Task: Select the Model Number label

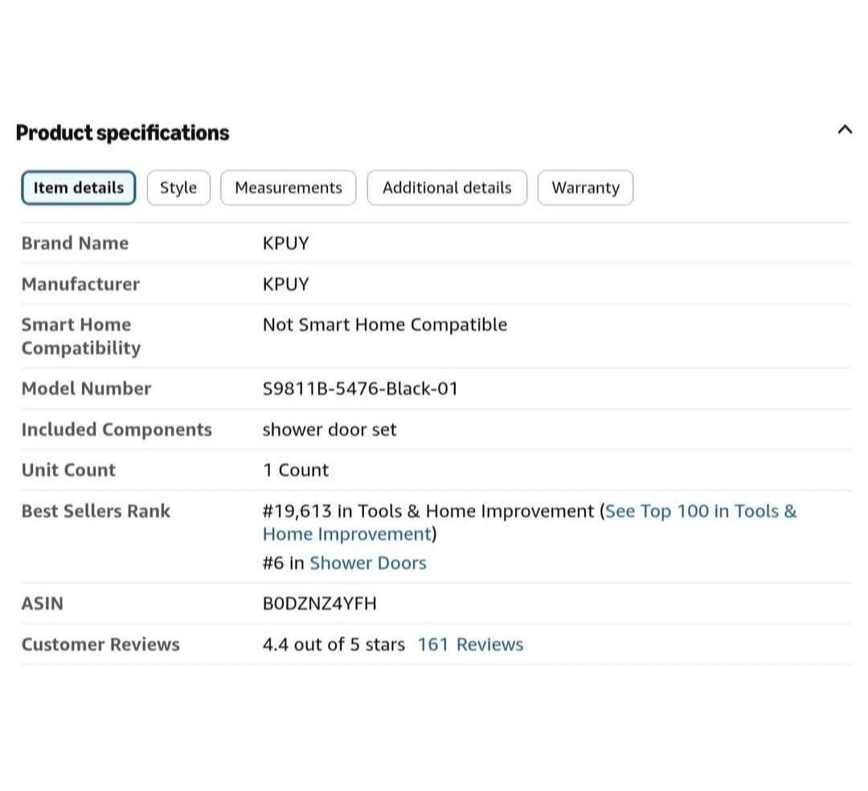Action: click(86, 388)
